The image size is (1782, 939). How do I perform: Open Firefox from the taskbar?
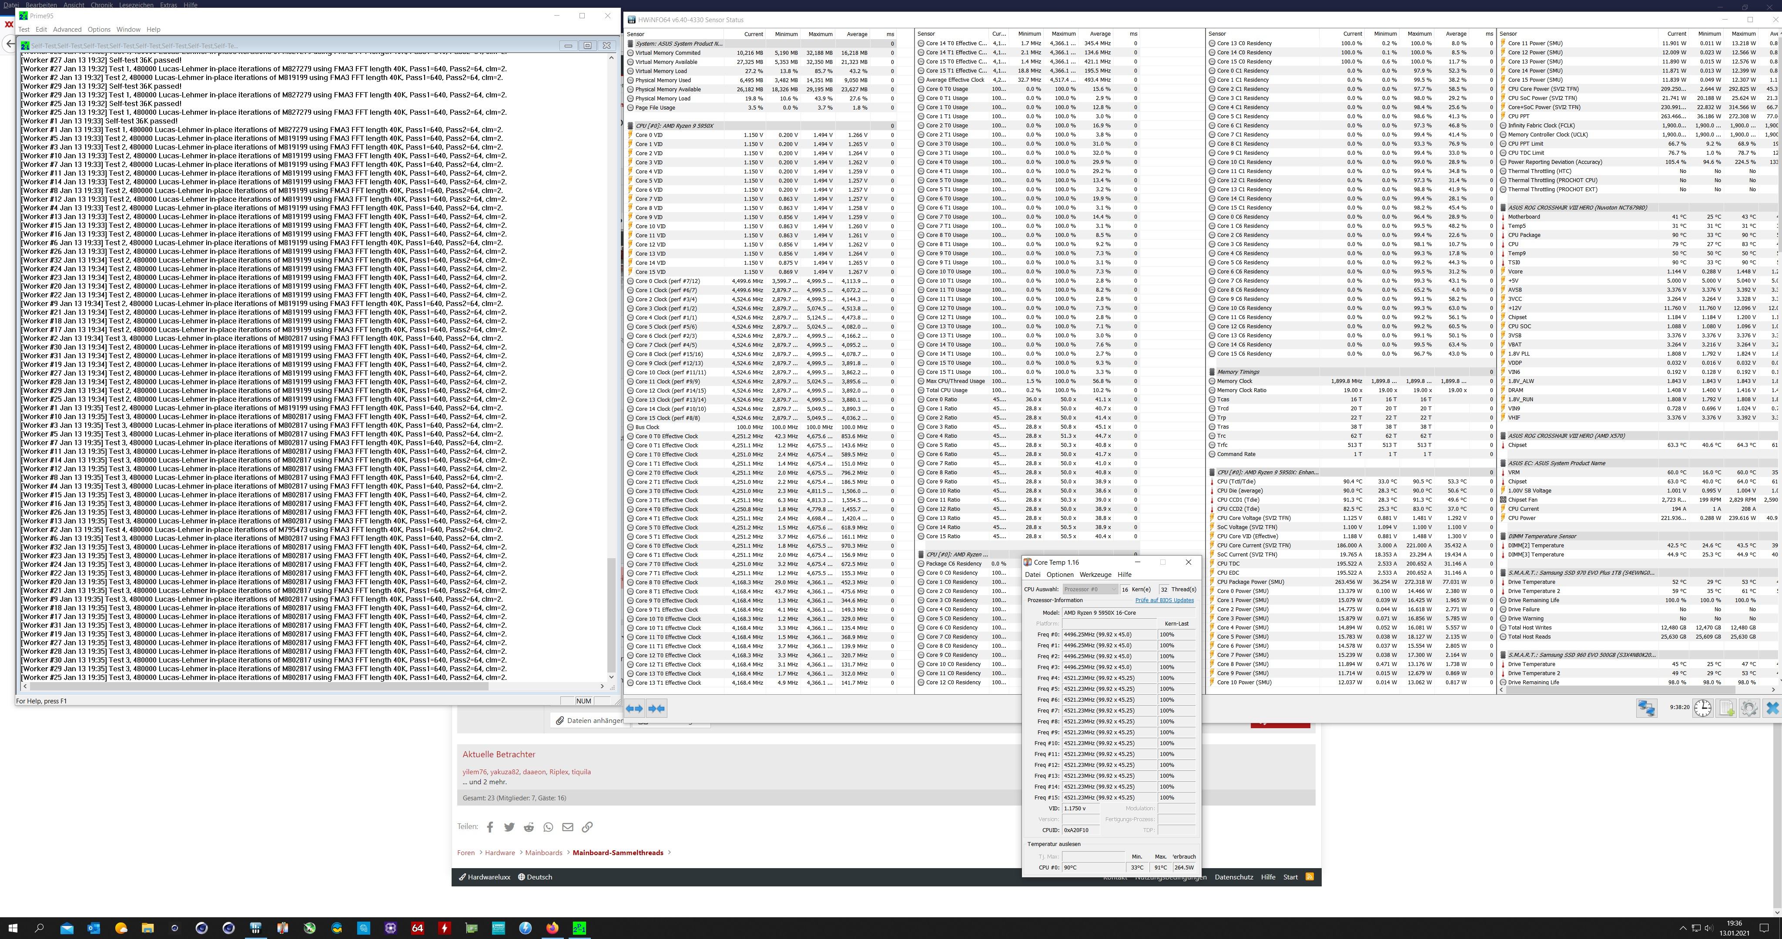tap(552, 928)
